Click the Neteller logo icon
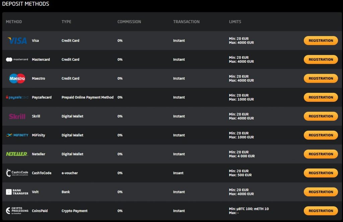This screenshot has height=222, width=343. [17, 154]
